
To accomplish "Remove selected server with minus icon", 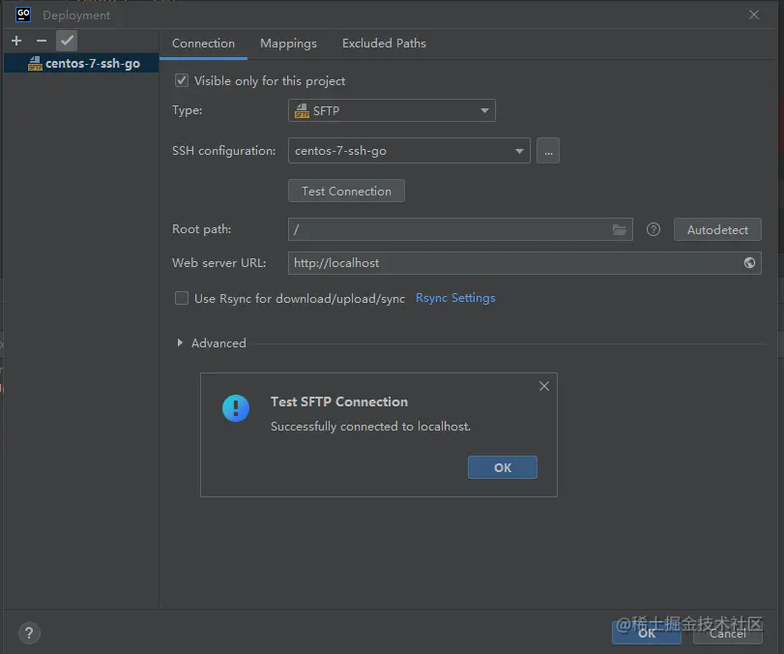I will click(42, 41).
